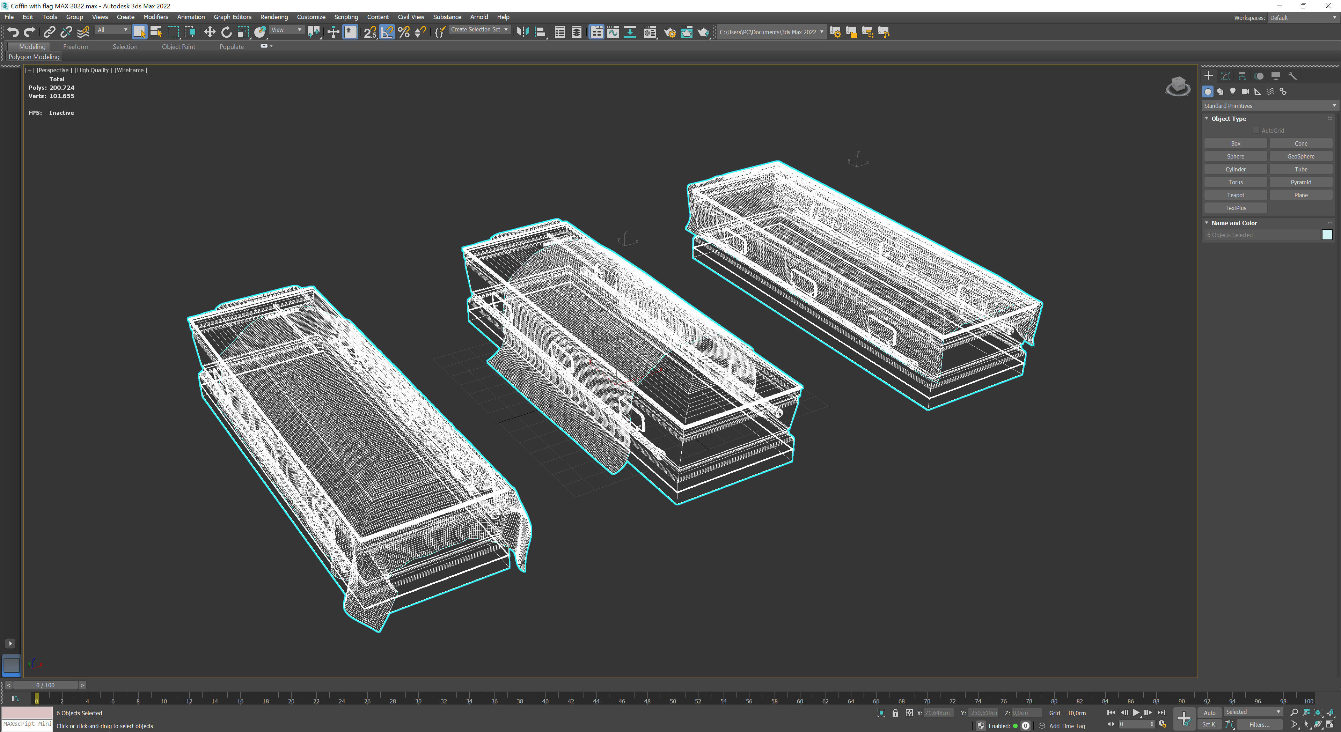Open Select by Name dialog icon
The width and height of the screenshot is (1341, 732).
click(x=156, y=32)
